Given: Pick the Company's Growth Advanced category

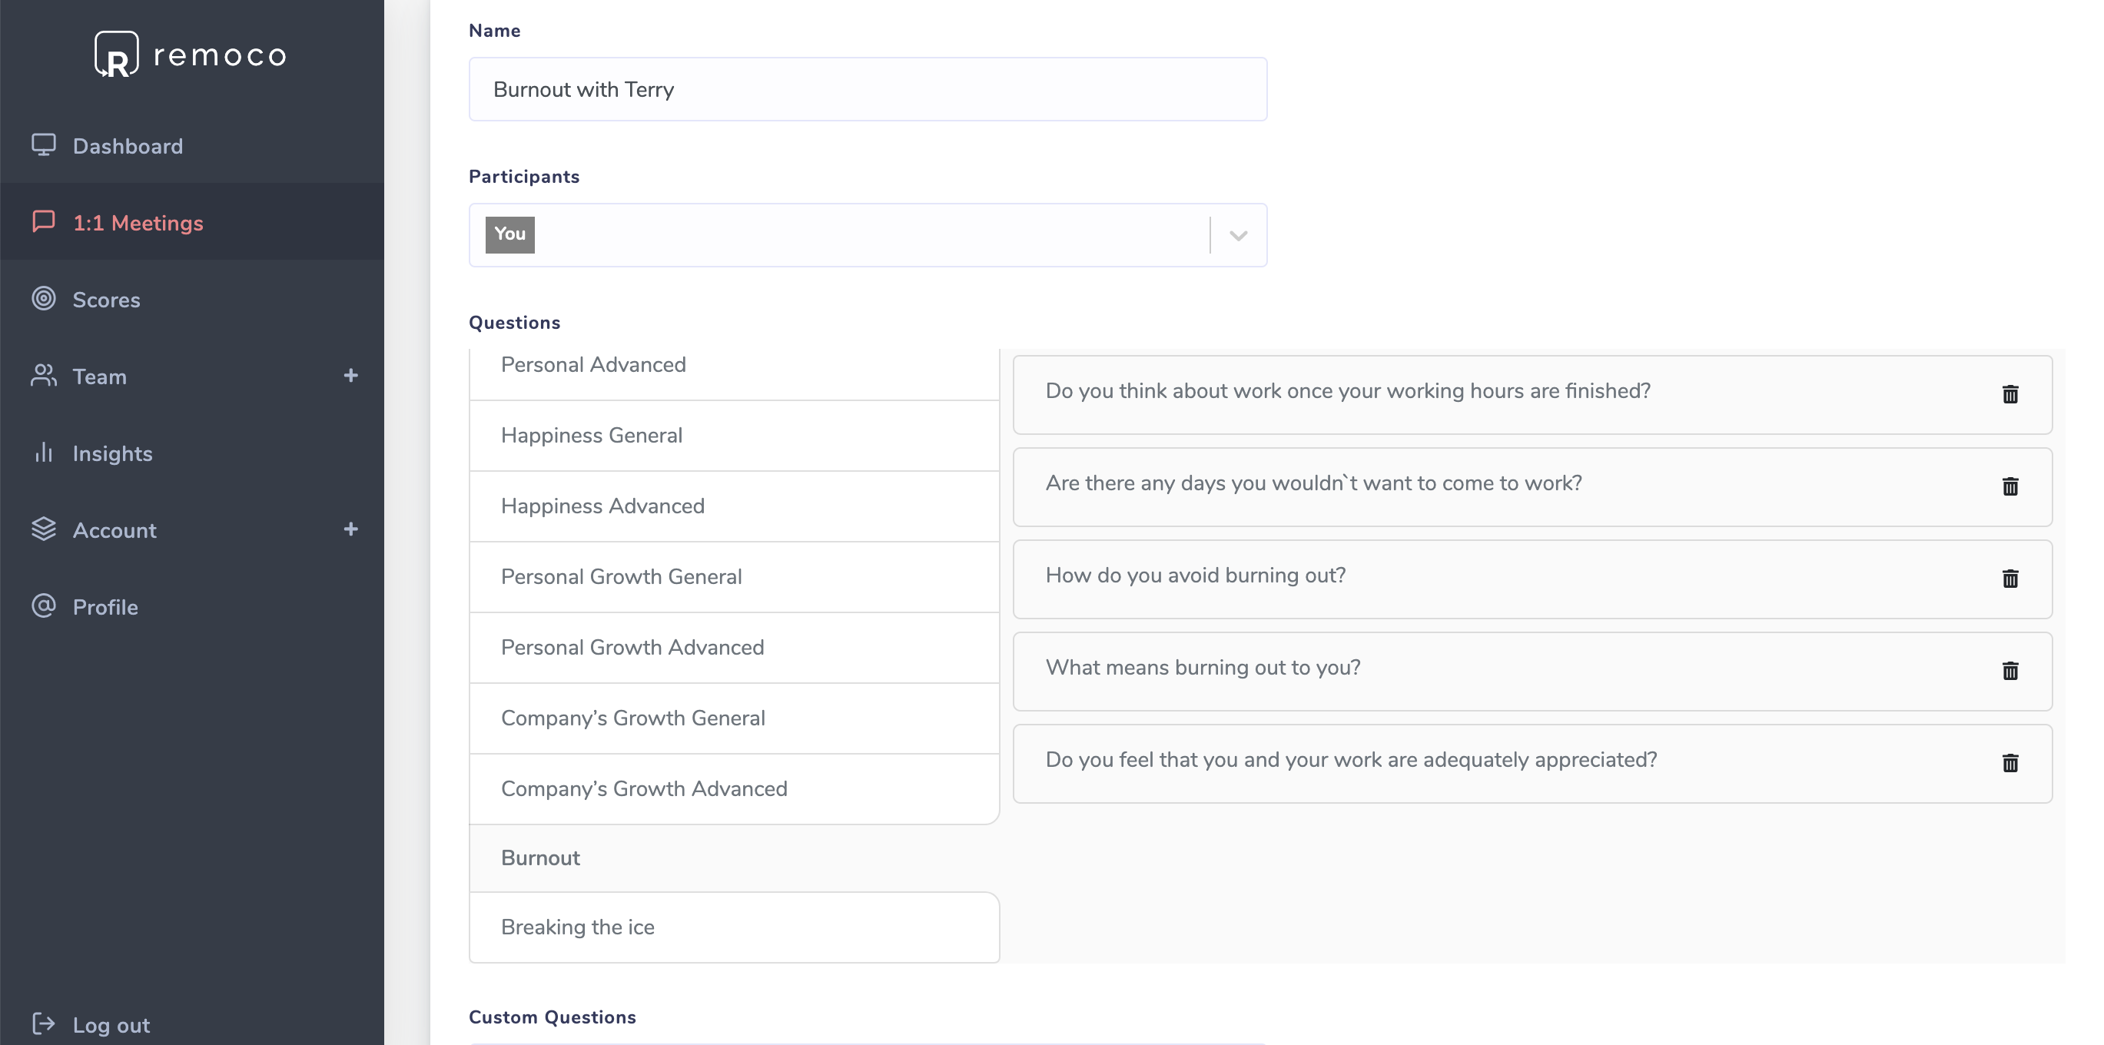Looking at the screenshot, I should coord(644,788).
